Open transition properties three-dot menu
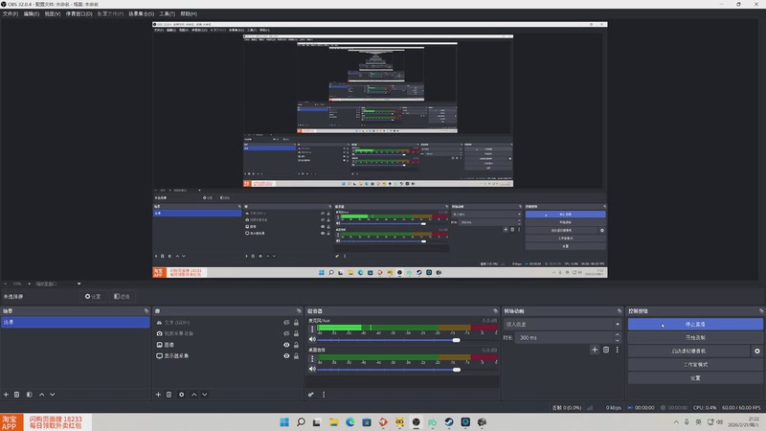 point(617,350)
